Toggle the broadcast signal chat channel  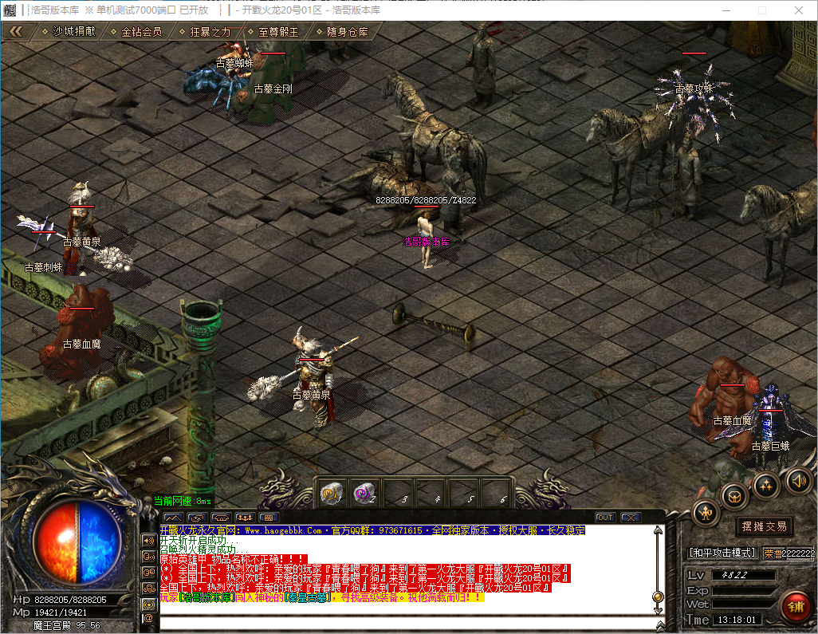149,604
